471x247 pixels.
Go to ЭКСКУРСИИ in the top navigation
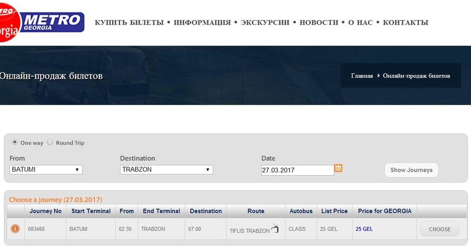[265, 22]
